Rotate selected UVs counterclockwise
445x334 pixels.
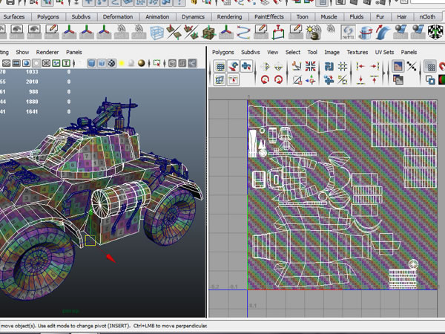click(266, 80)
